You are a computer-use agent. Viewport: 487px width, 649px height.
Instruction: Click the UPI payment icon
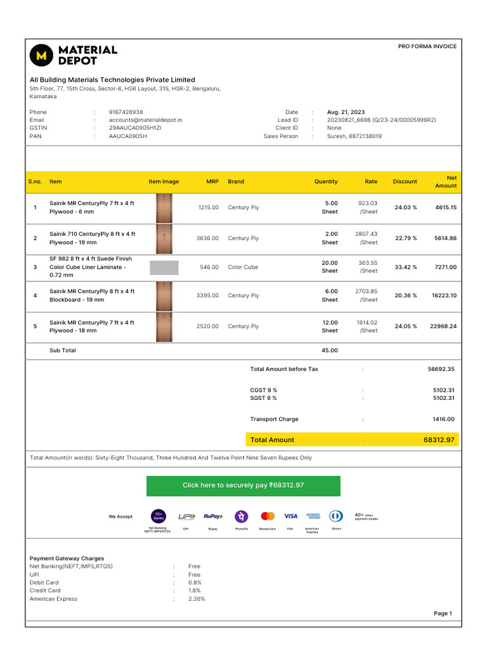(186, 516)
